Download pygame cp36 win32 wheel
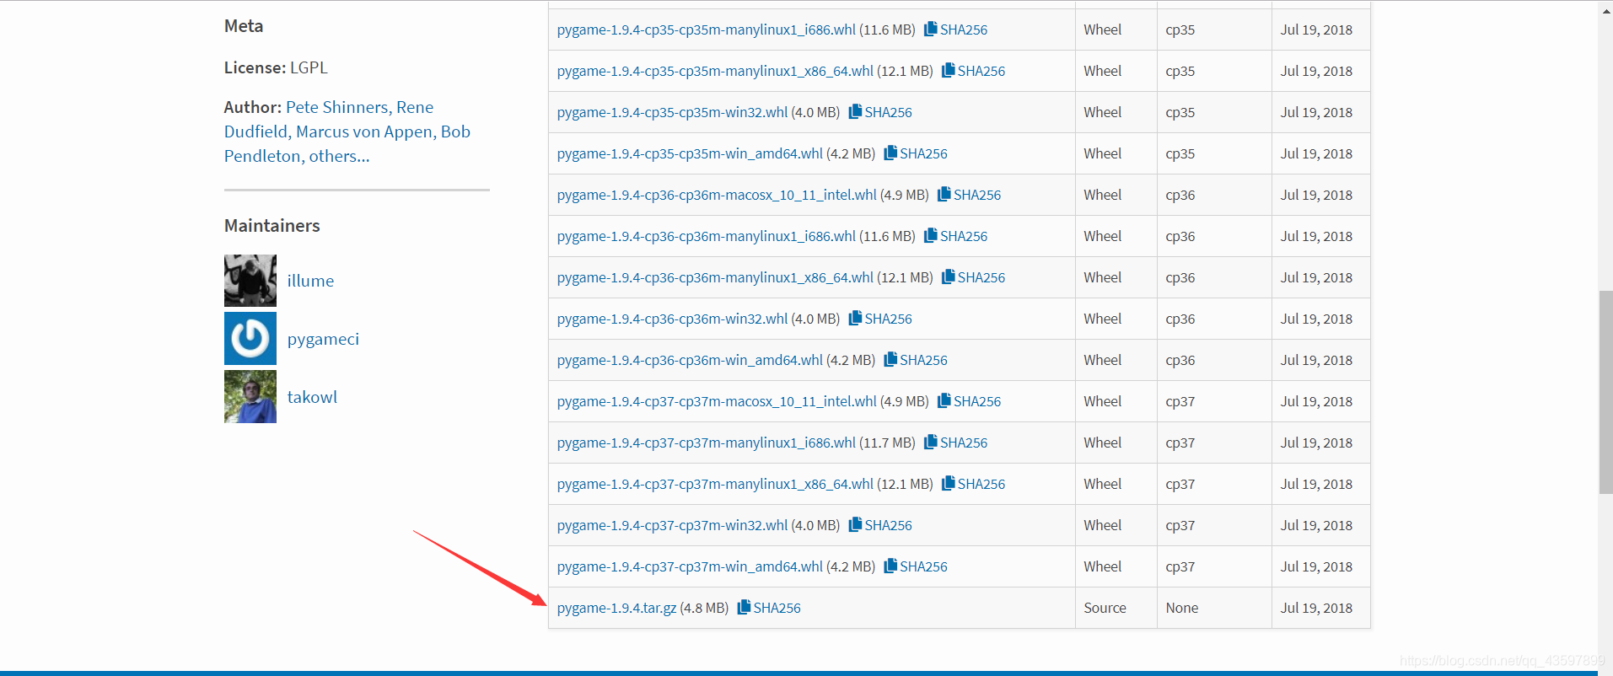 coord(672,319)
